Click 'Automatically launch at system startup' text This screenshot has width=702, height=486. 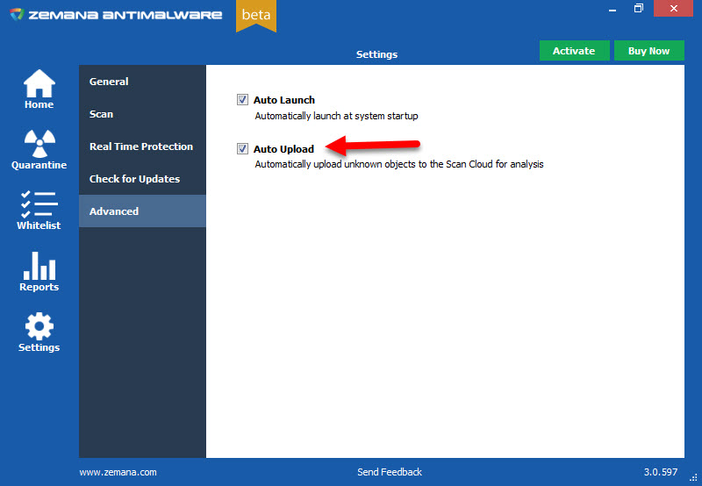[x=336, y=116]
